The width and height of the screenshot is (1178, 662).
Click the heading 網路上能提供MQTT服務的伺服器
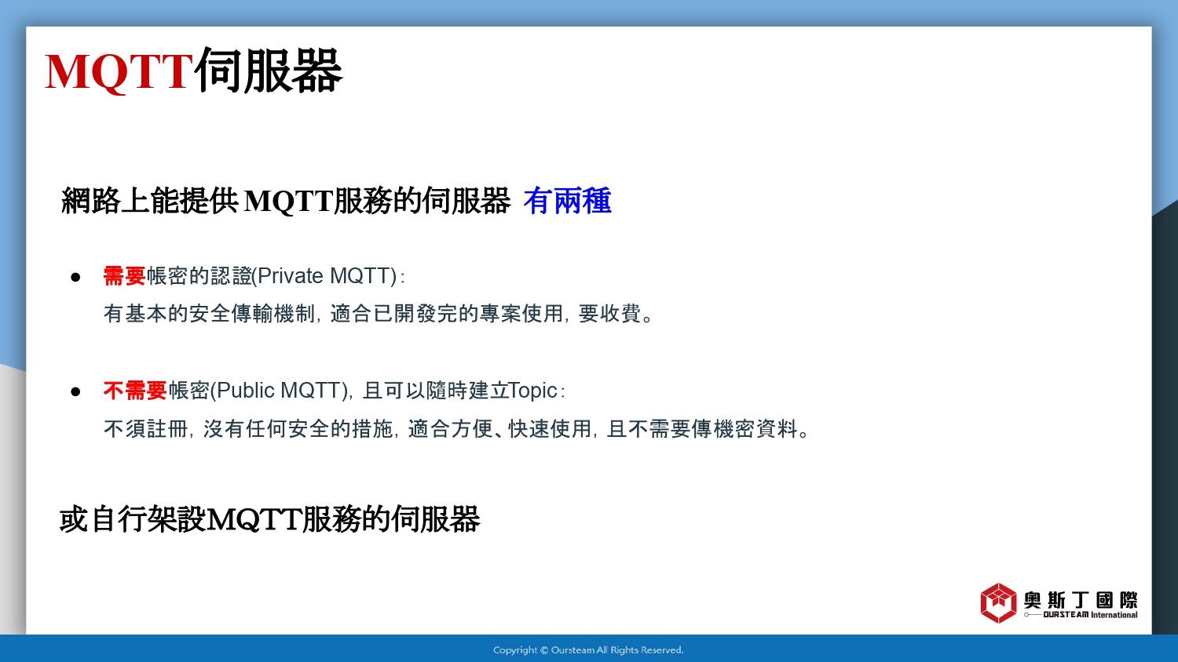point(286,202)
